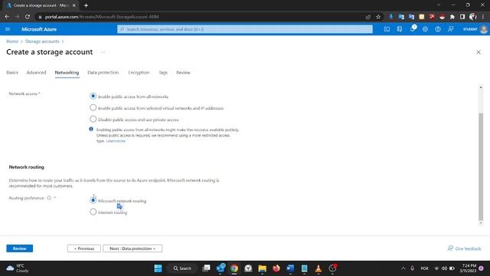Open Task View in the taskbar
The height and width of the screenshot is (276, 490).
206,268
